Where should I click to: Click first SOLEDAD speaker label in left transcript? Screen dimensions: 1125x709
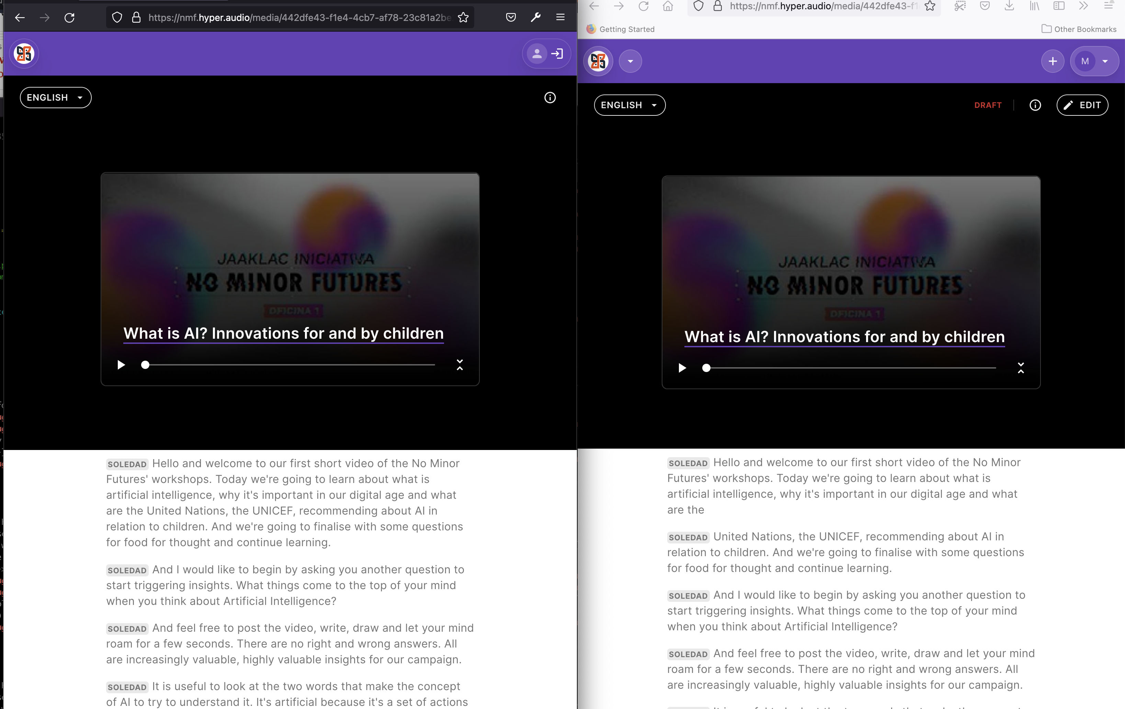point(127,464)
